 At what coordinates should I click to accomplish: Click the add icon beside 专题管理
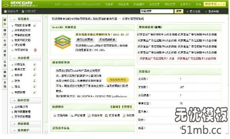click(34, 92)
